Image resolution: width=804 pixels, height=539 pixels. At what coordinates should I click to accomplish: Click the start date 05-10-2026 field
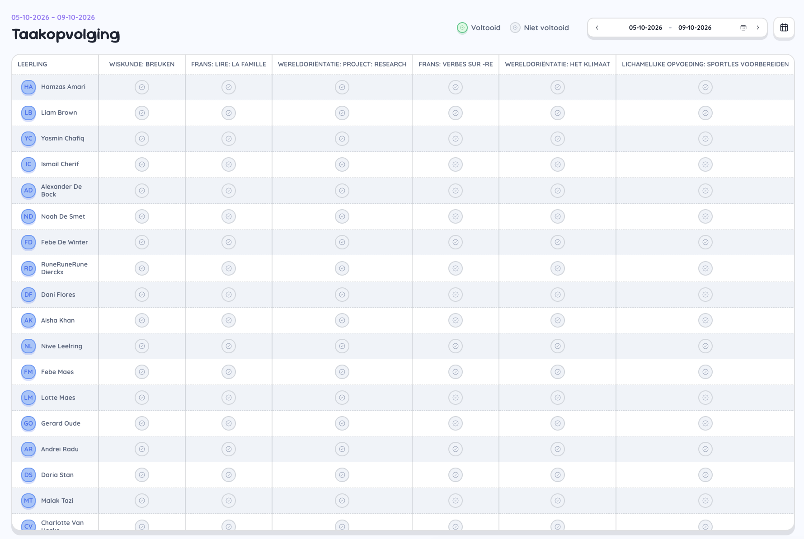point(645,28)
